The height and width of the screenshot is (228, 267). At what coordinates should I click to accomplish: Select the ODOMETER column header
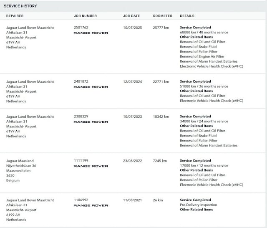coord(162,16)
